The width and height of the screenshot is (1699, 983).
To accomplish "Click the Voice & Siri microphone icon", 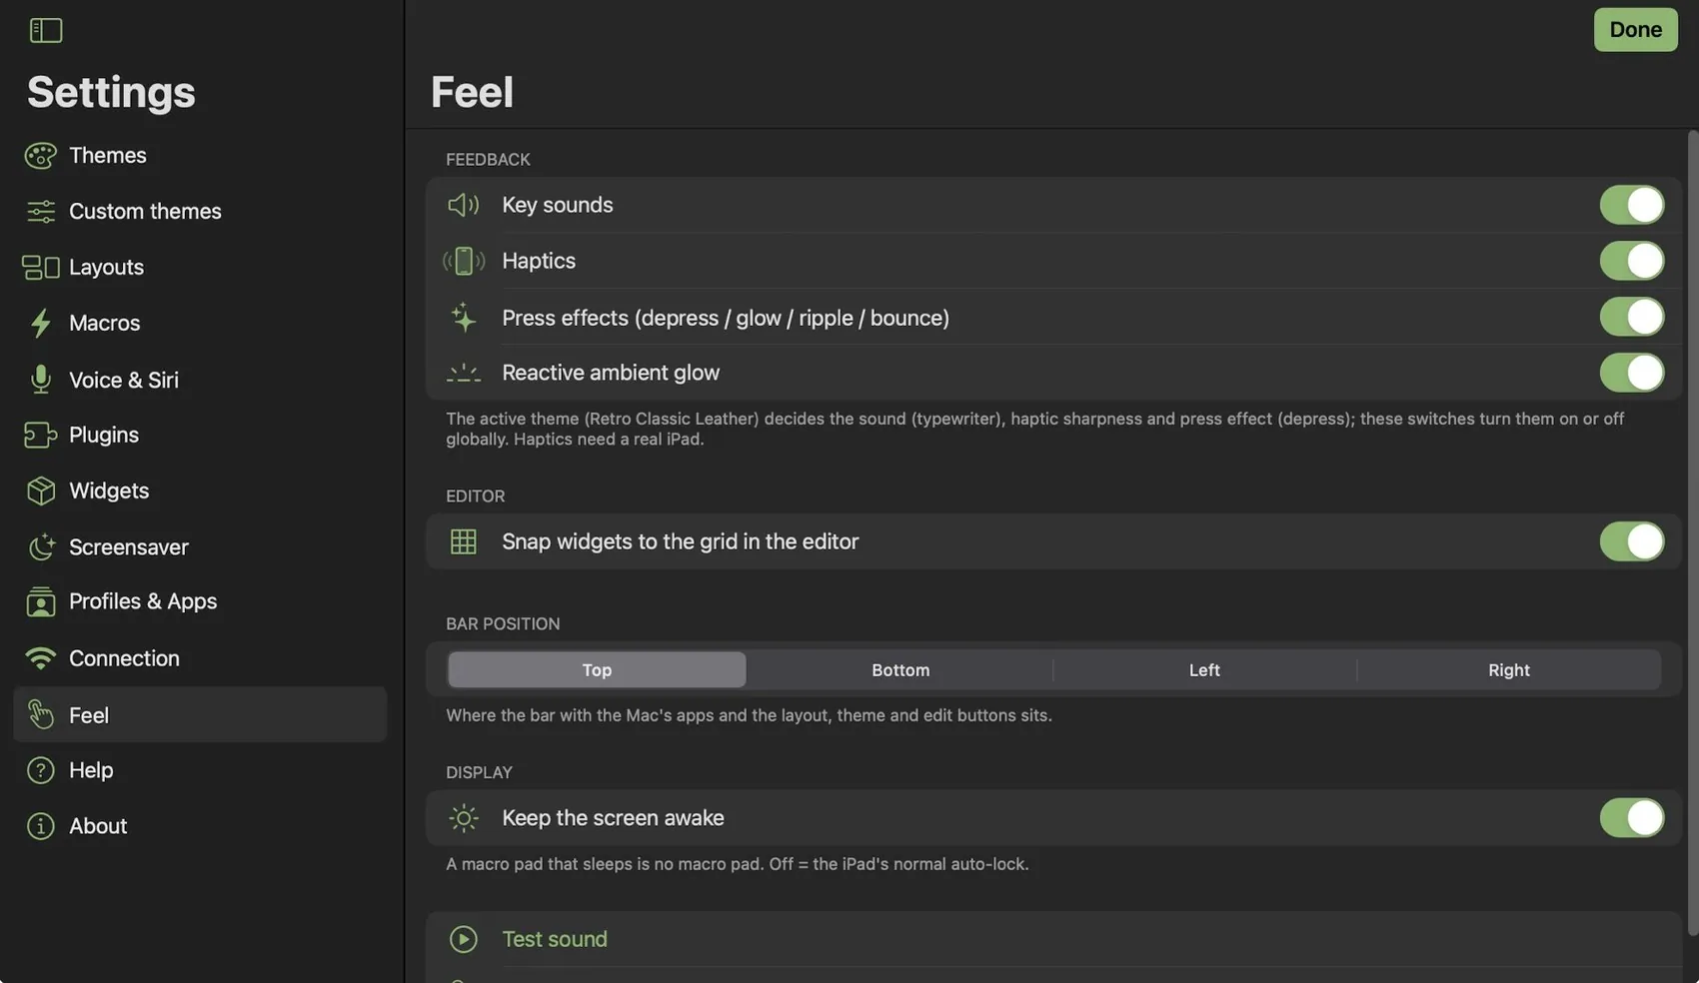I will 41,380.
